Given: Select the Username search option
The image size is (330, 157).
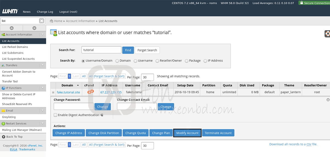Looking at the screenshot, I should coord(135,61).
